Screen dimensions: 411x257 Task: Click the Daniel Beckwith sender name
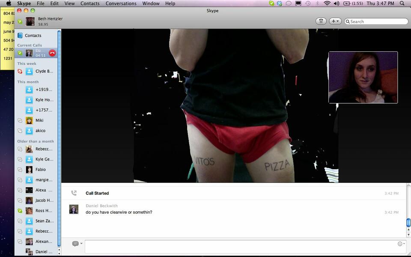pyautogui.click(x=101, y=206)
